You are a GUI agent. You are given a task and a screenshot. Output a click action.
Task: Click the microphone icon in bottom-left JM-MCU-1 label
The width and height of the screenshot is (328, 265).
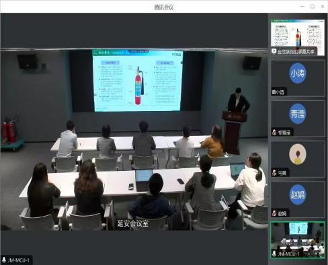click(x=4, y=260)
